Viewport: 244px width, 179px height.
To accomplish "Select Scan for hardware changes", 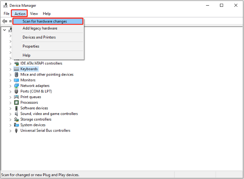I will click(48, 21).
